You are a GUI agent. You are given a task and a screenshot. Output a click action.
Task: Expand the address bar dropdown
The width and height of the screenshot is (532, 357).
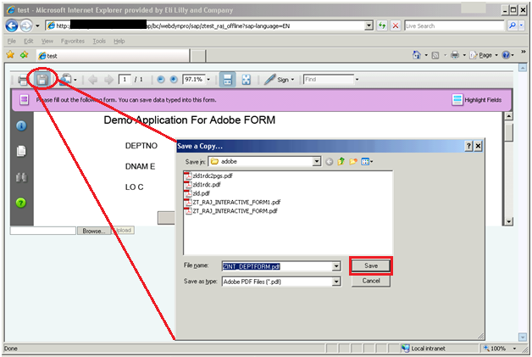(x=369, y=25)
